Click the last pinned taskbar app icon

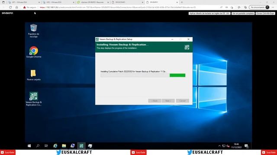click(x=90, y=146)
